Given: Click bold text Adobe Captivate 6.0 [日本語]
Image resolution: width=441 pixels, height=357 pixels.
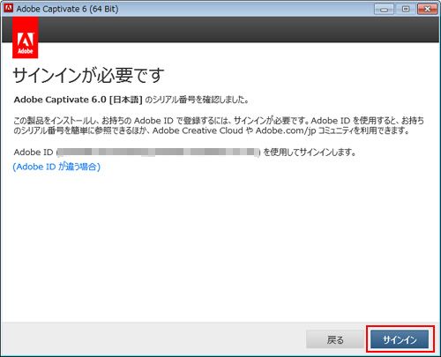Looking at the screenshot, I should coord(78,100).
